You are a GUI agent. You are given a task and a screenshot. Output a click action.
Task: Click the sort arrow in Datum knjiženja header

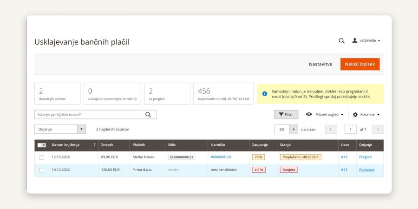[x=94, y=145]
